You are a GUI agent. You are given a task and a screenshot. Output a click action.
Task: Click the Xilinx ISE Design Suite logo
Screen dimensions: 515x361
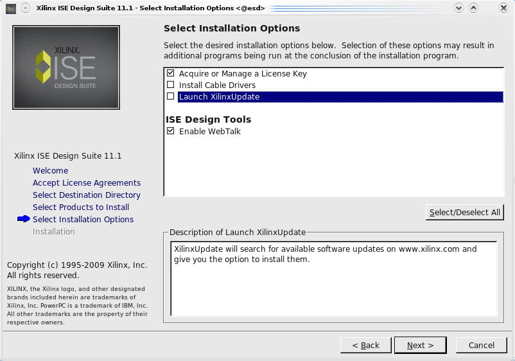tap(66, 67)
